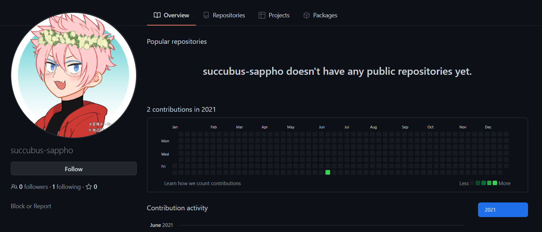Click the 'Fri' weekday label
This screenshot has width=542, height=232.
click(x=163, y=166)
